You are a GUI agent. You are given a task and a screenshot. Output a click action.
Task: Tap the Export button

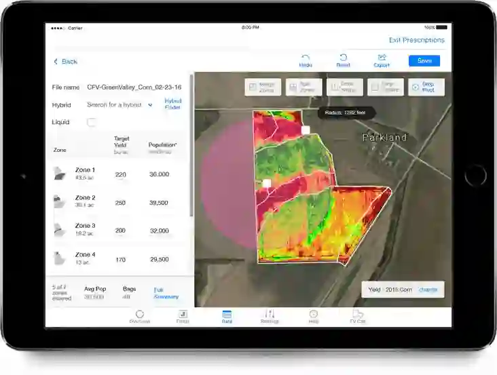[382, 61]
